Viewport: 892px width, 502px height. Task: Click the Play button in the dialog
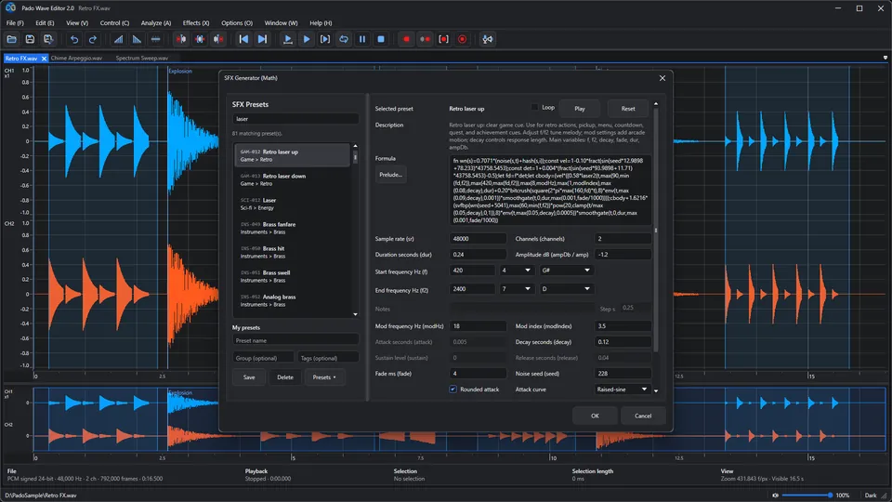pyautogui.click(x=580, y=108)
